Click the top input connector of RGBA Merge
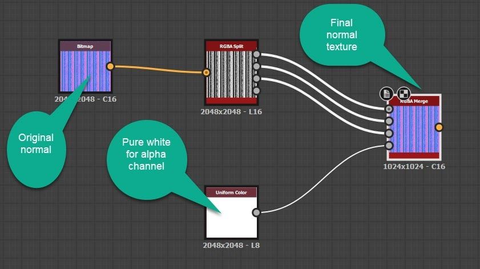 [x=389, y=109]
